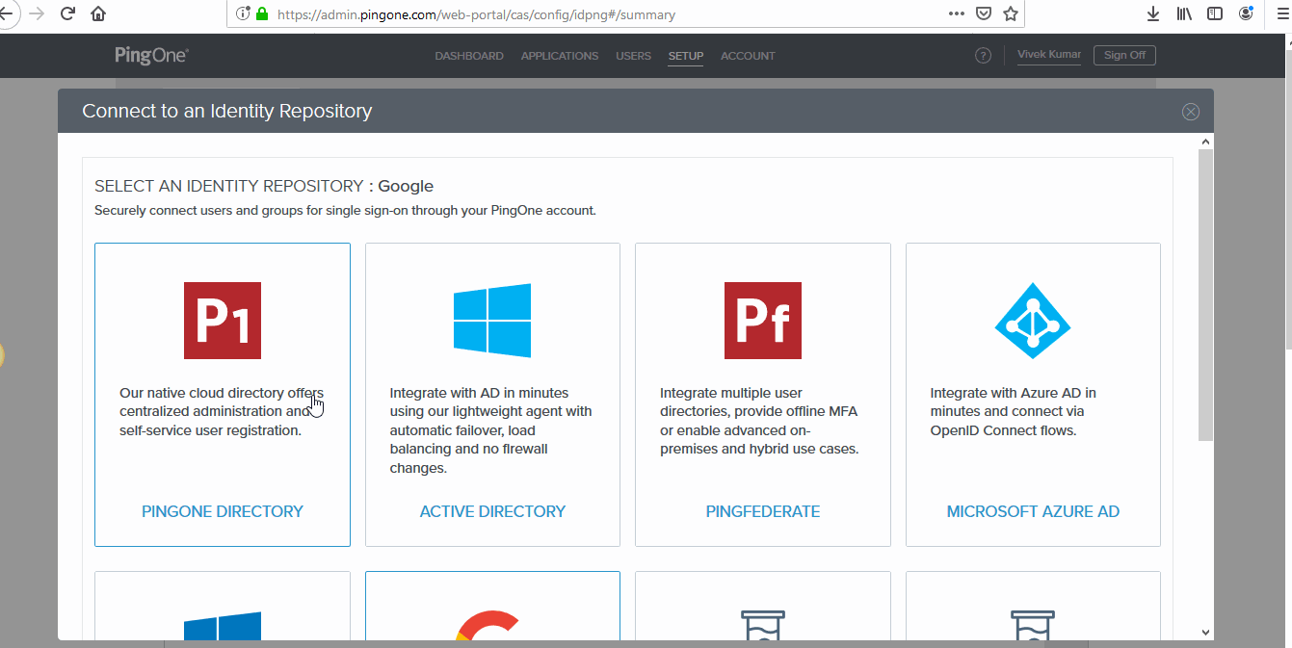Click the Vivek Kumar user link
The width and height of the screenshot is (1292, 648).
pos(1049,55)
